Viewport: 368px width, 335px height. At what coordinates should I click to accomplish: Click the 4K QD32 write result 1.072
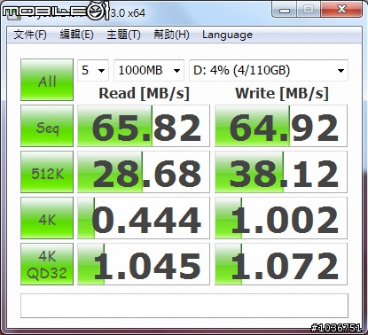281,264
